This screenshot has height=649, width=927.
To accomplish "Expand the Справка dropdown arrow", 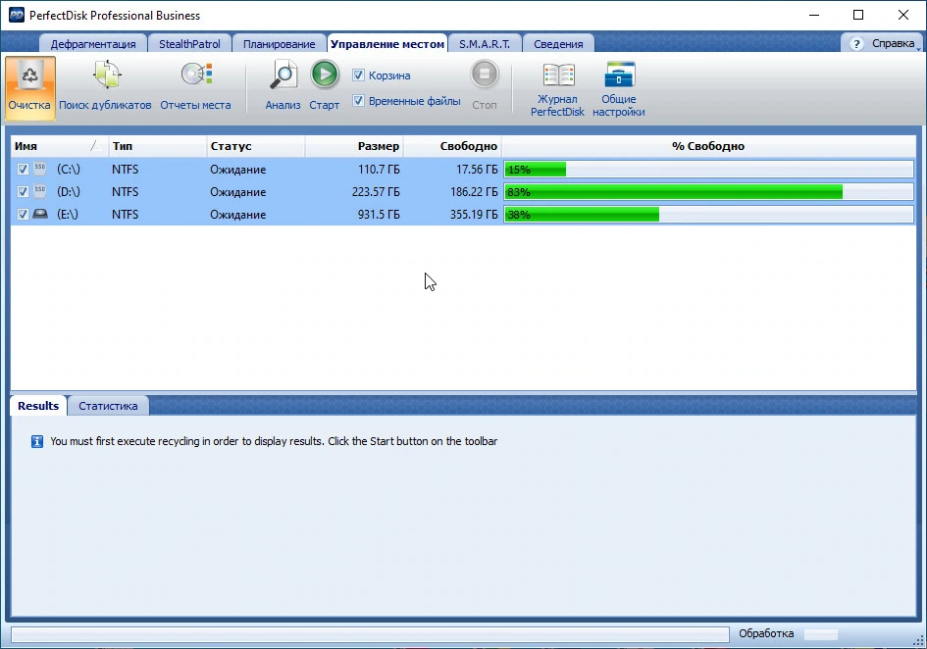I will point(918,48).
